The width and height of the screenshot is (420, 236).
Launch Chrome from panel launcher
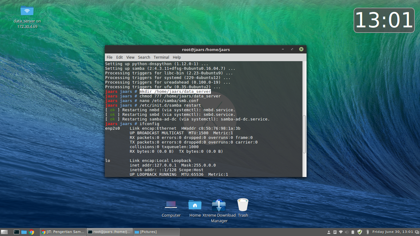pos(31,232)
